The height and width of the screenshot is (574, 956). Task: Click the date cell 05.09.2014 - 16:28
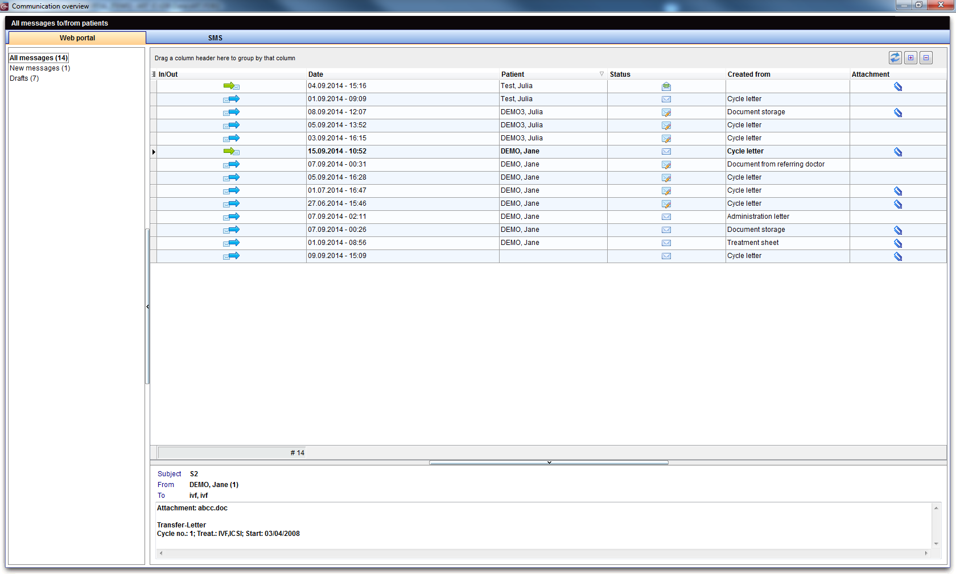(x=402, y=177)
